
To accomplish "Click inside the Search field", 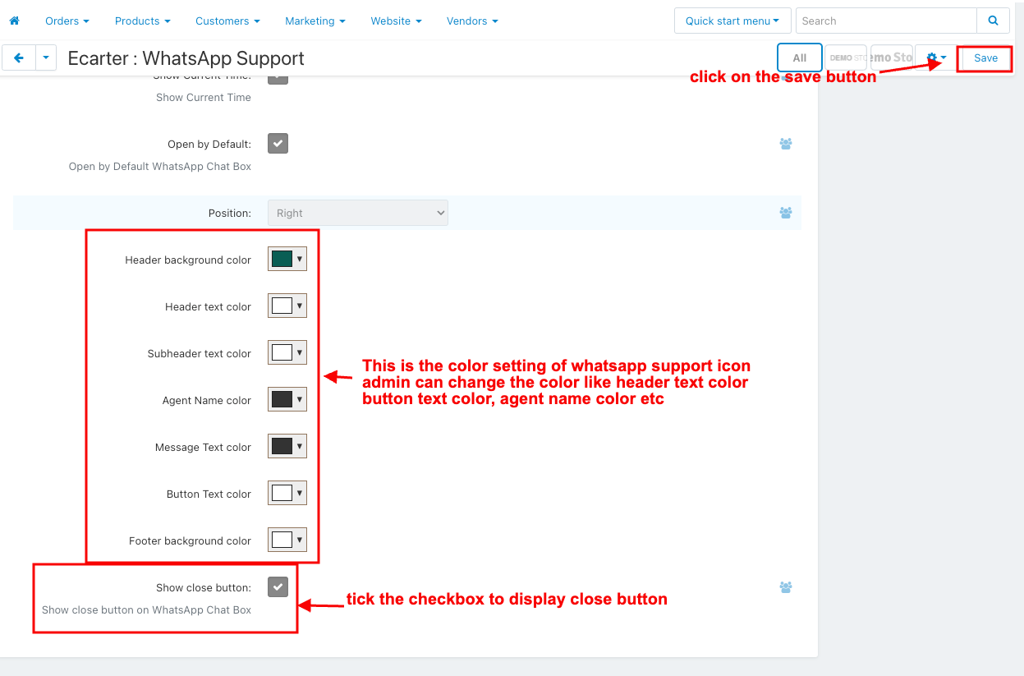I will [887, 21].
